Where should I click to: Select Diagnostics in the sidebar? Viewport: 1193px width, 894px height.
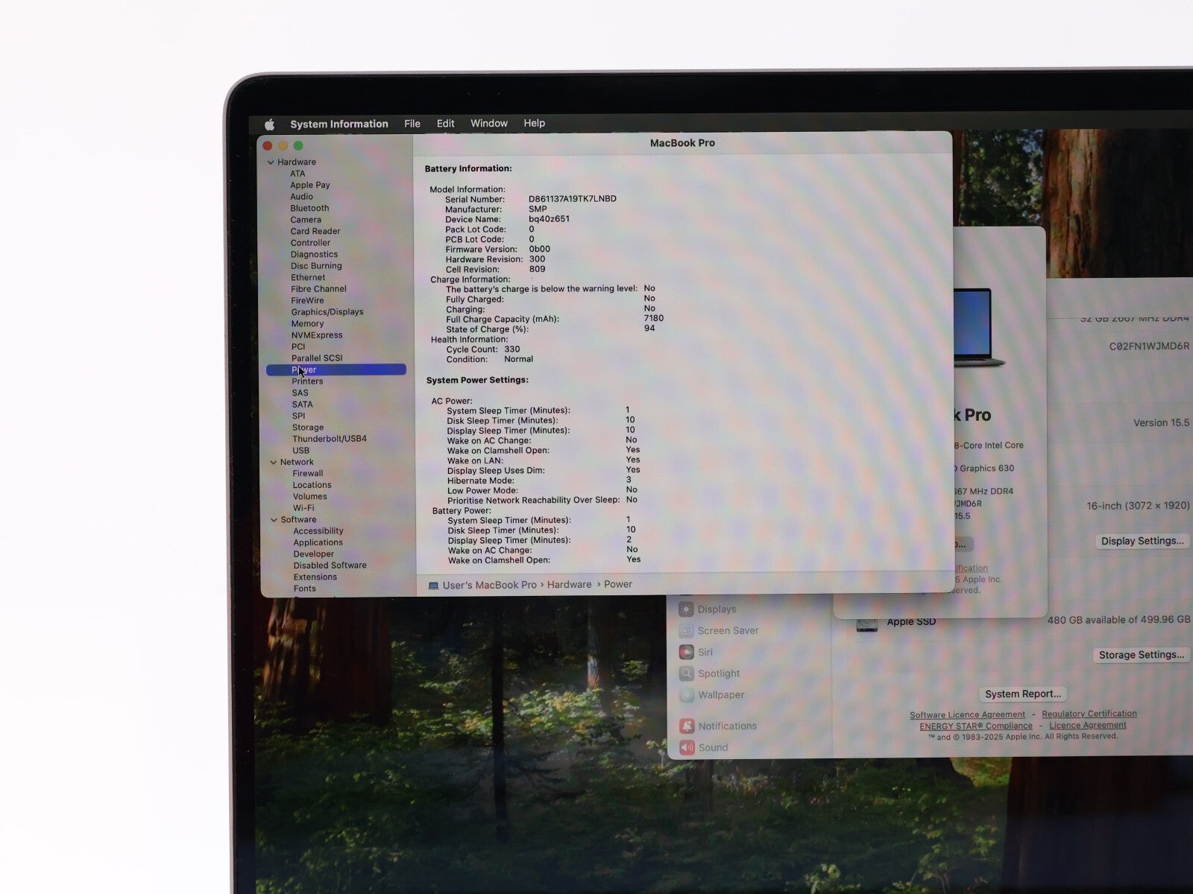[x=315, y=254]
